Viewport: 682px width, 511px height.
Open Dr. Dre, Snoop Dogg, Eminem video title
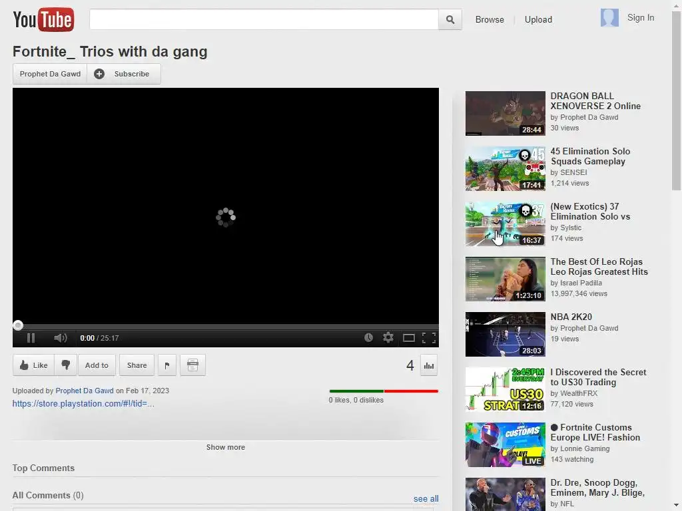[x=597, y=488]
